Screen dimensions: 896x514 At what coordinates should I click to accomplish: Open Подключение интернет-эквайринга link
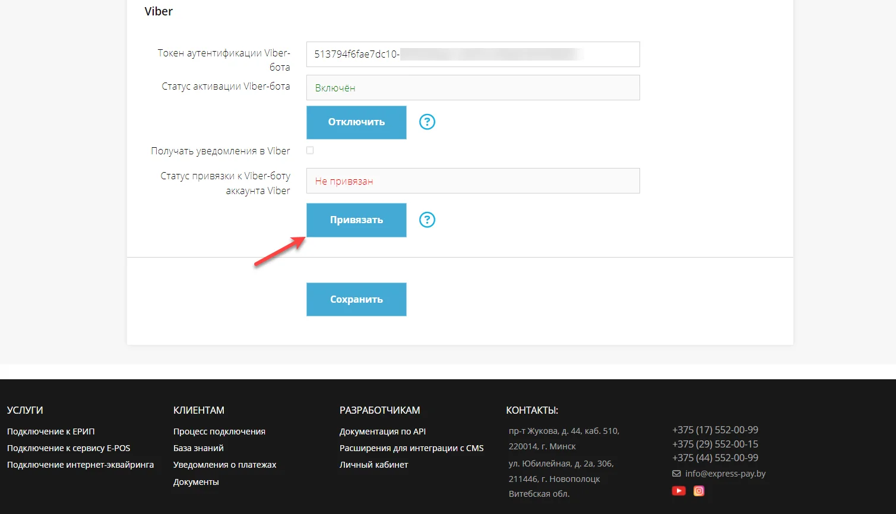[x=80, y=465]
